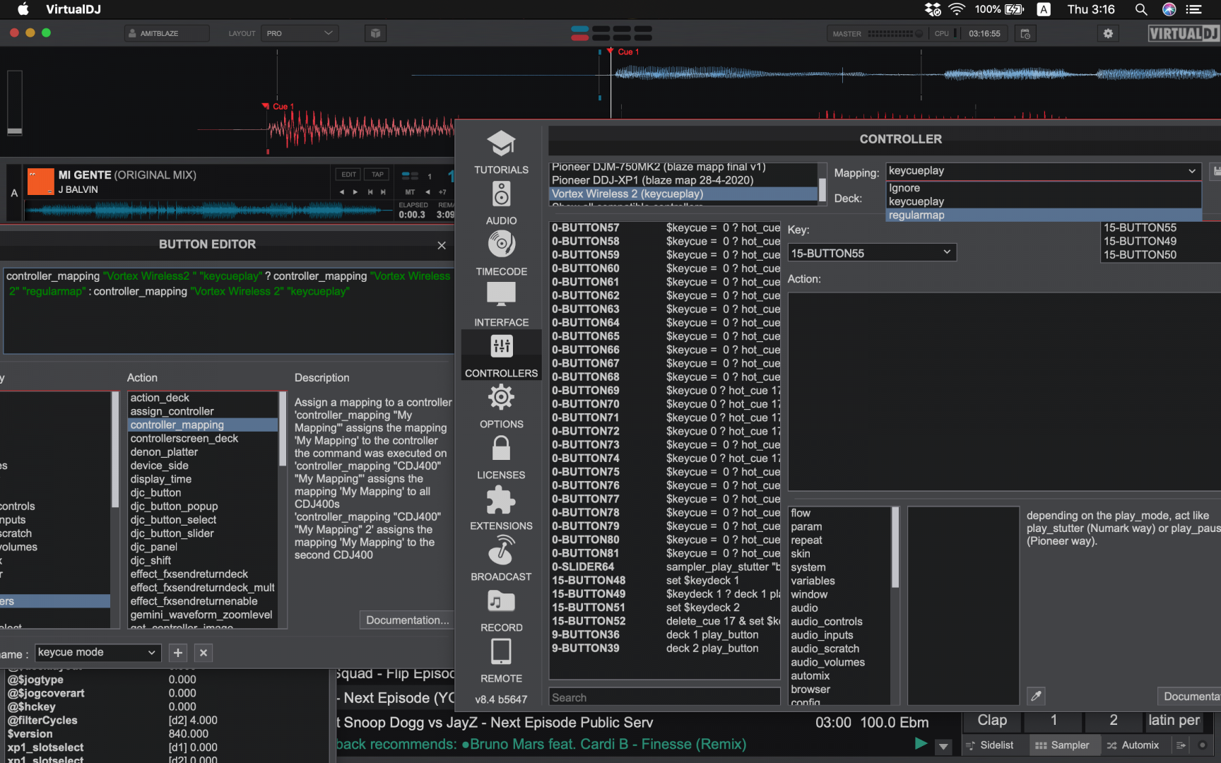The width and height of the screenshot is (1221, 763).
Task: Trigger the latin per sampler pad
Action: [1174, 721]
